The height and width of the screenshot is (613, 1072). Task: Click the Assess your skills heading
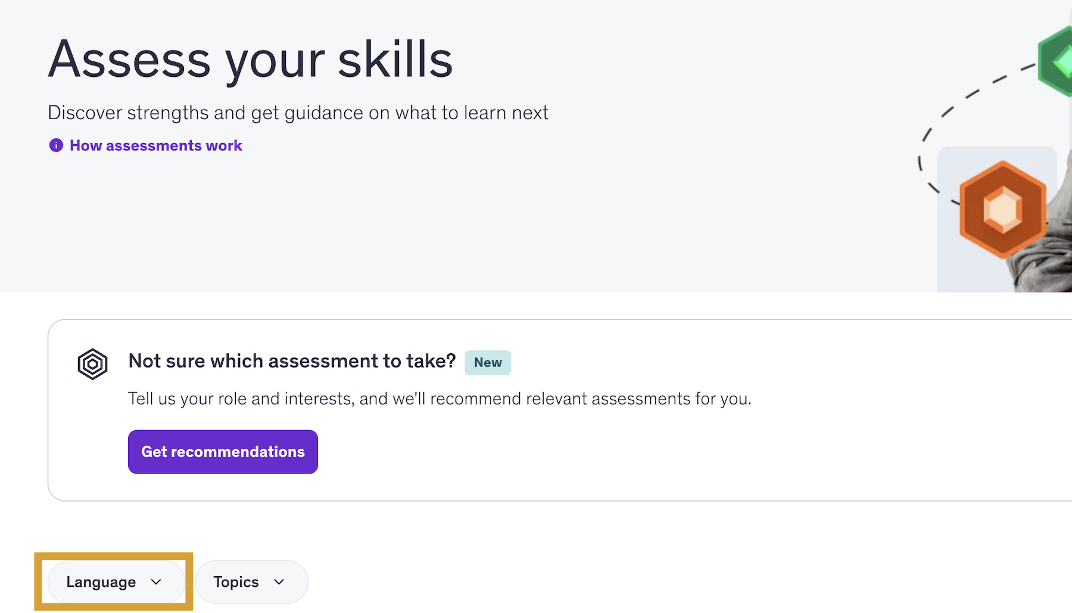pyautogui.click(x=250, y=60)
